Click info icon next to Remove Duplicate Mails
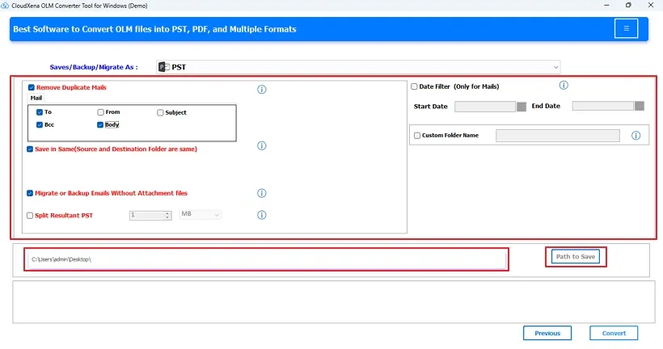The image size is (663, 349). [261, 90]
